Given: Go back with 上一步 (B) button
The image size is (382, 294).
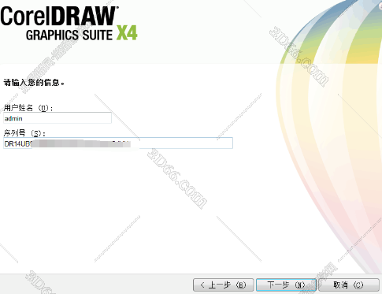Looking at the screenshot, I should (223, 285).
